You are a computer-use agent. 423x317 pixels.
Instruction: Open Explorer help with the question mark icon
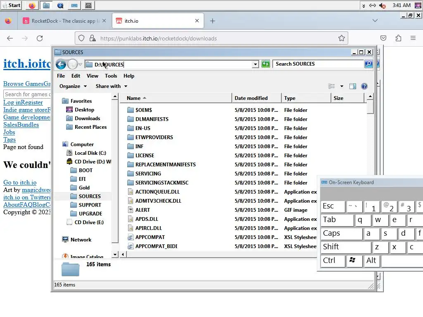[364, 86]
